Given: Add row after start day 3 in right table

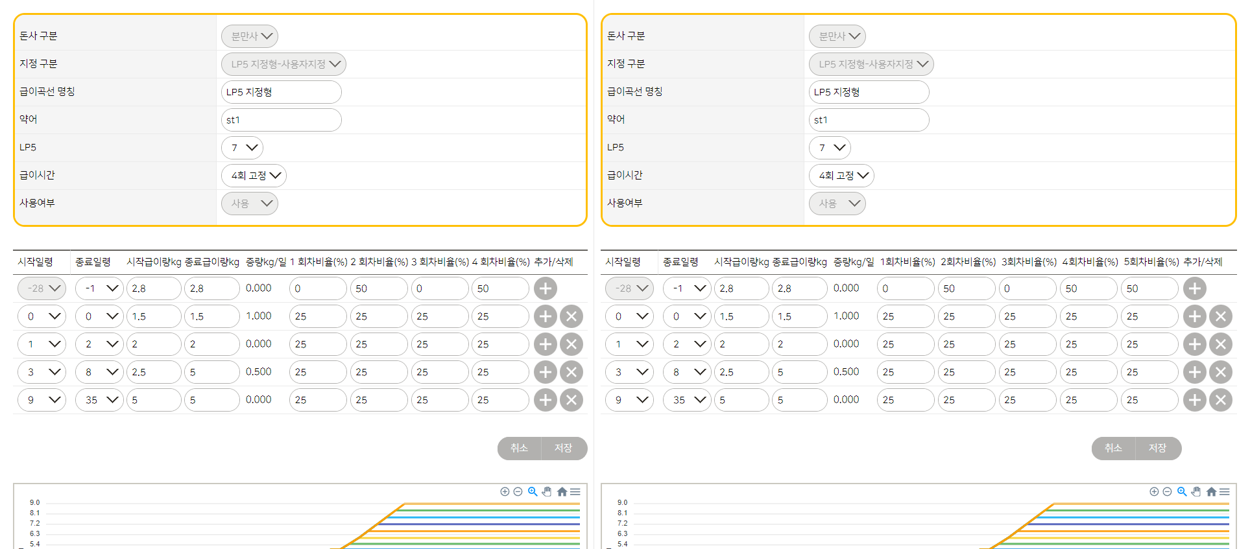Looking at the screenshot, I should 1195,372.
